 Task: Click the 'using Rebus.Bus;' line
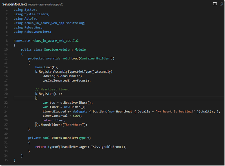[28, 28]
